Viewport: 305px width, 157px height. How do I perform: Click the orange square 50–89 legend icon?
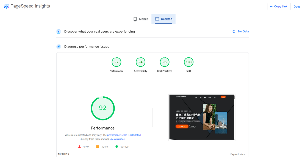coord(97,147)
